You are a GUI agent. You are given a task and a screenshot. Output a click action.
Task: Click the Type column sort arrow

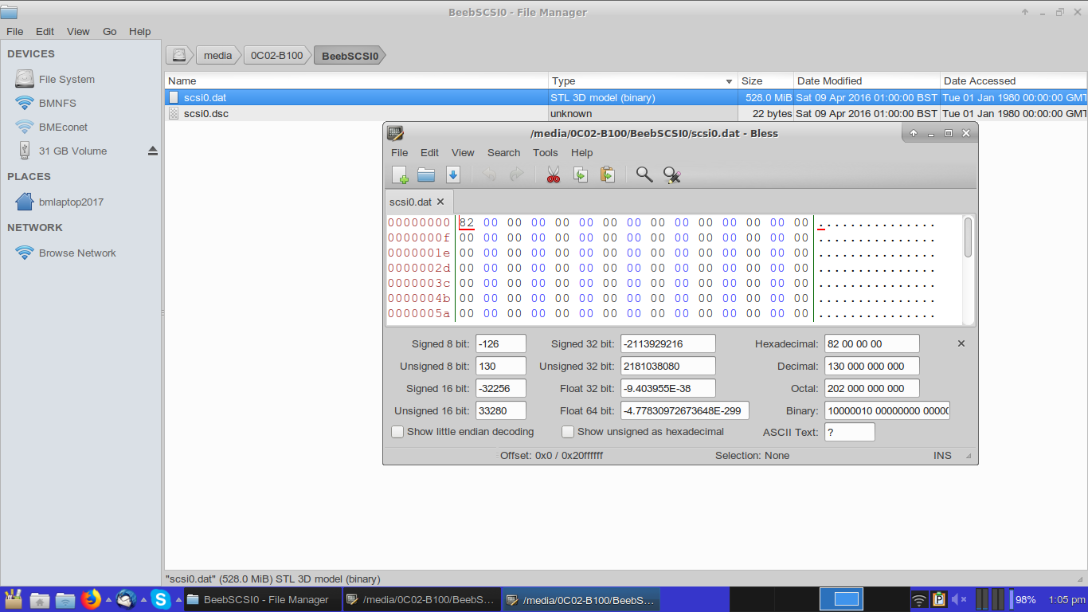729,81
